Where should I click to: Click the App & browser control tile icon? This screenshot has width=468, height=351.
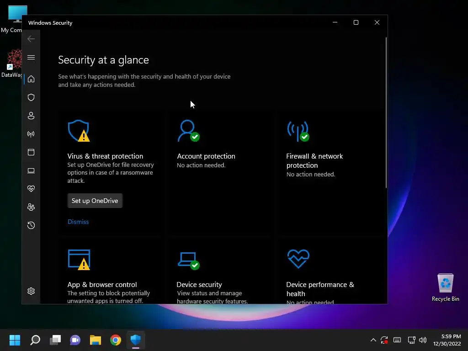point(79,260)
